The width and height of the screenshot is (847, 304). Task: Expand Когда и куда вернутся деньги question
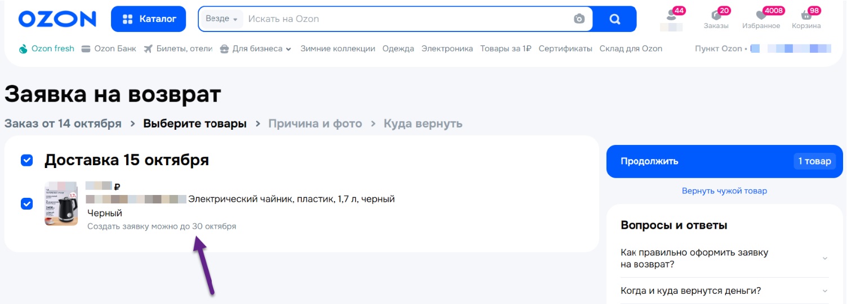[724, 291]
